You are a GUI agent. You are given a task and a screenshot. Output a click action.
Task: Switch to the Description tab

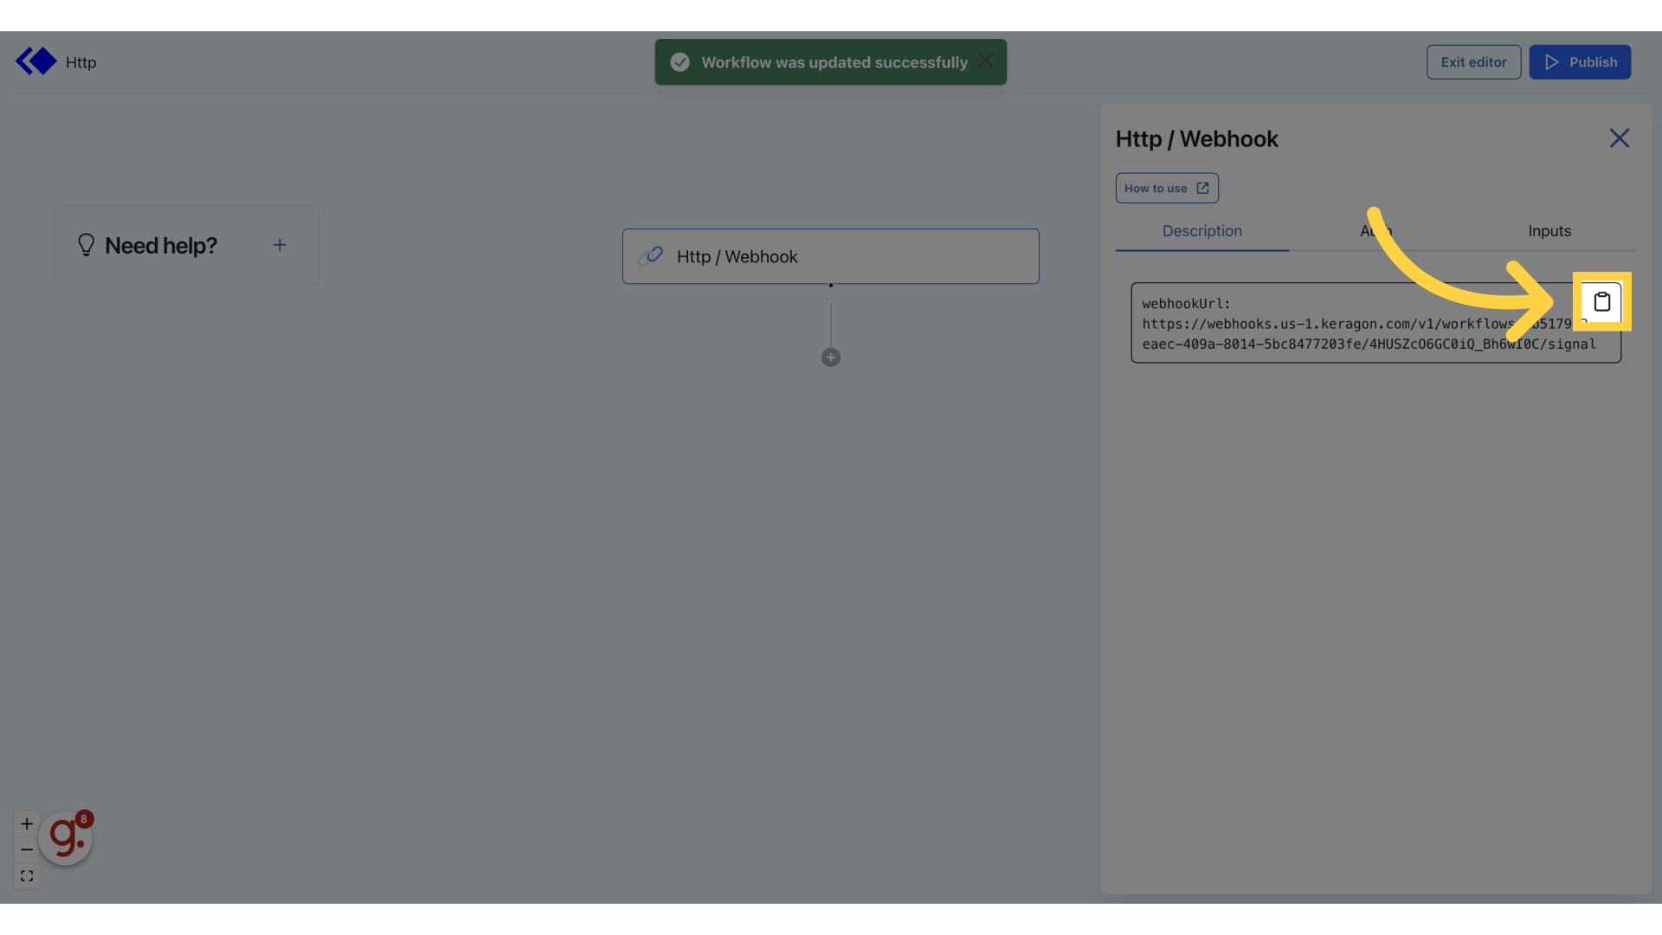[x=1201, y=231]
